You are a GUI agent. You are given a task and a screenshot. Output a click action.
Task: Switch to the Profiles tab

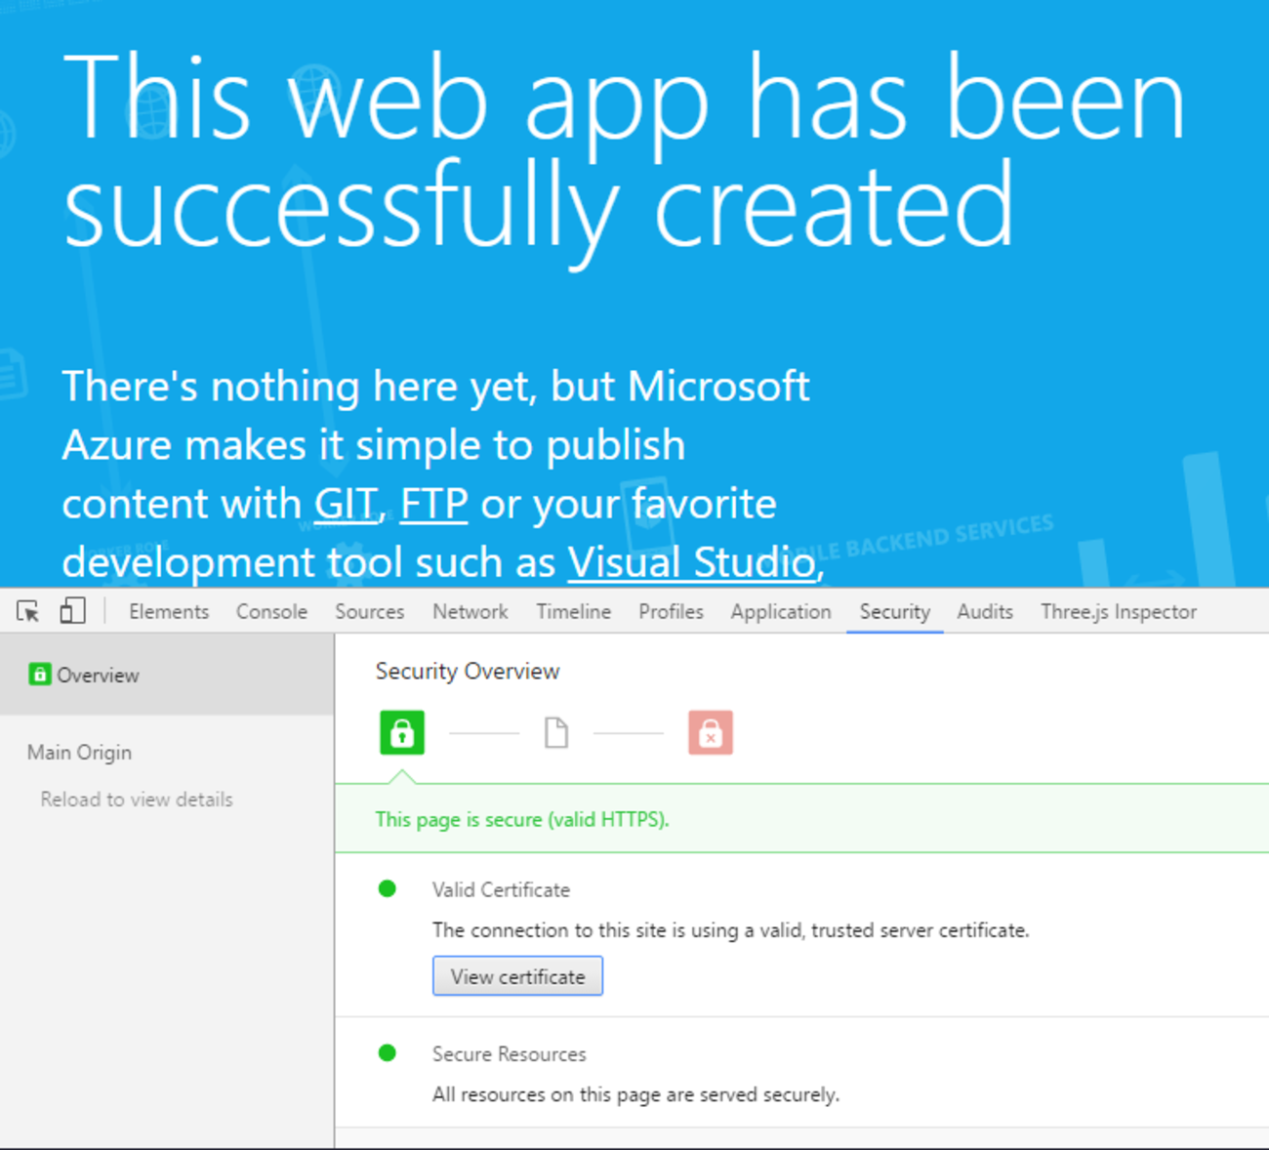click(672, 612)
